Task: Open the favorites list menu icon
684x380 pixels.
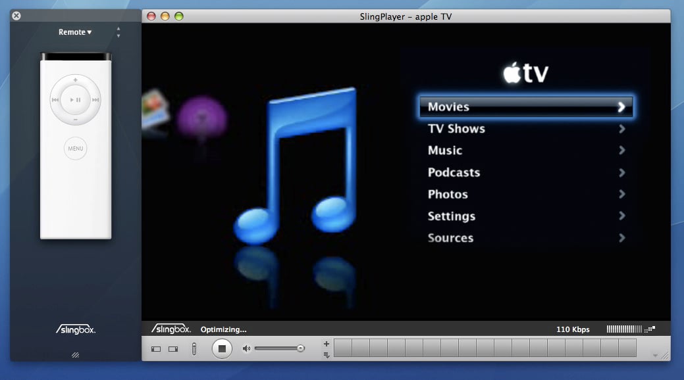Action: 327,355
